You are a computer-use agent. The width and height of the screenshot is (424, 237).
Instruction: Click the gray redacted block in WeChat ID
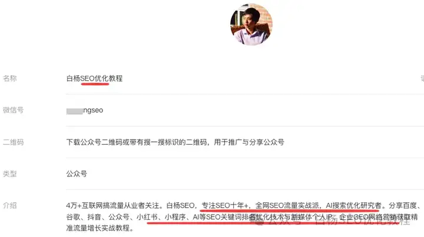click(x=75, y=111)
